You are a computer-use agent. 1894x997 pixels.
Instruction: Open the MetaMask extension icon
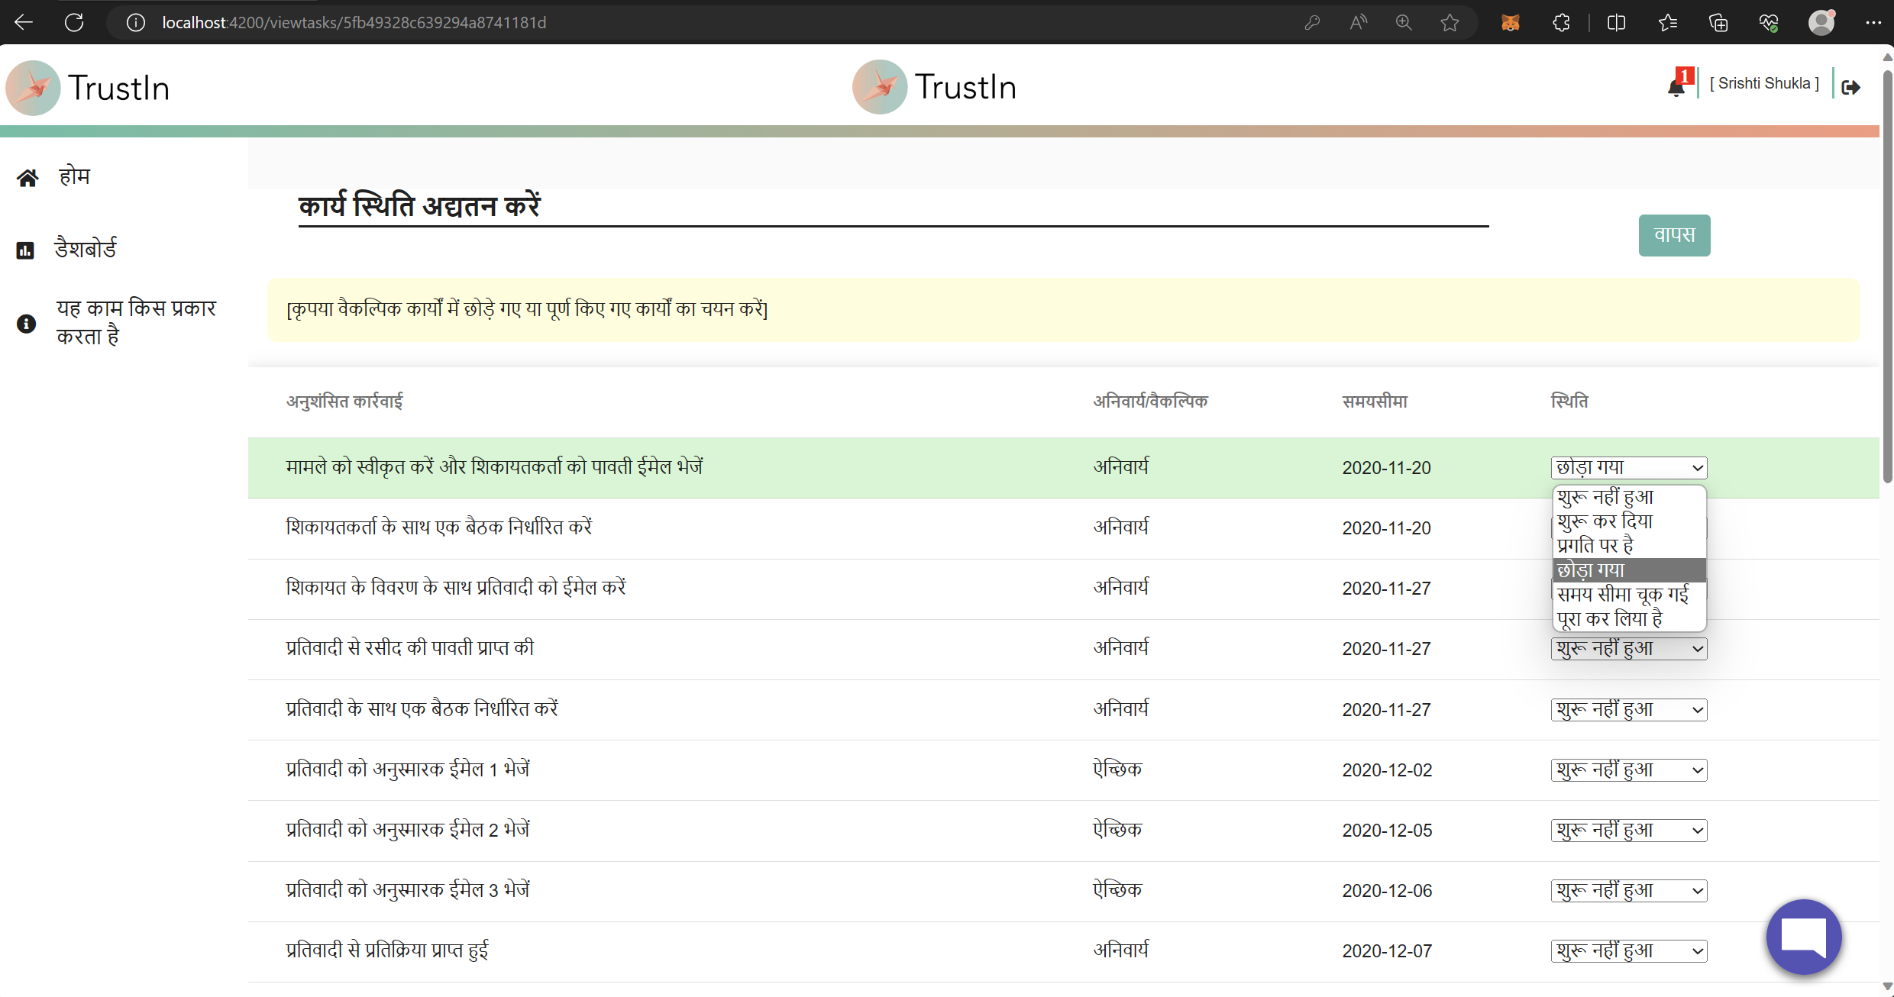[1511, 23]
